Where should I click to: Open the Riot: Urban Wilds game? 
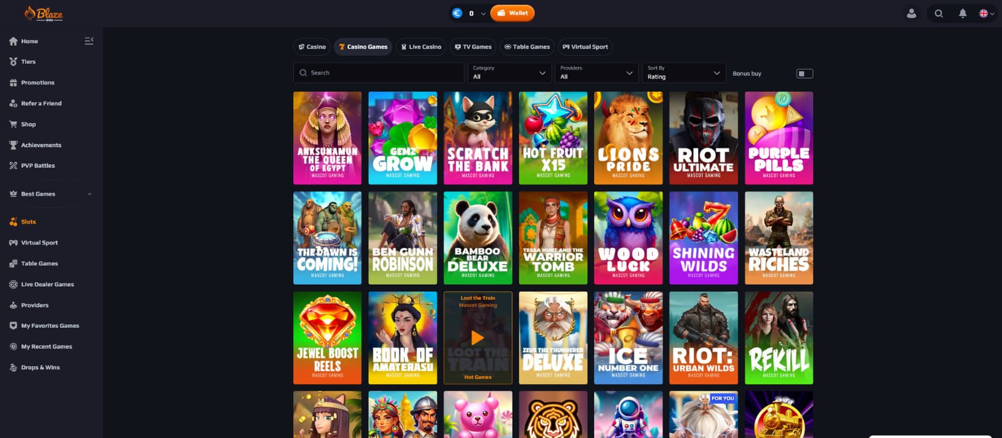pos(703,338)
